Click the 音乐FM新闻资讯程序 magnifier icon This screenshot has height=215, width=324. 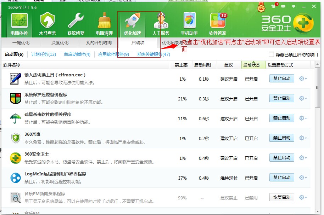[16, 197]
